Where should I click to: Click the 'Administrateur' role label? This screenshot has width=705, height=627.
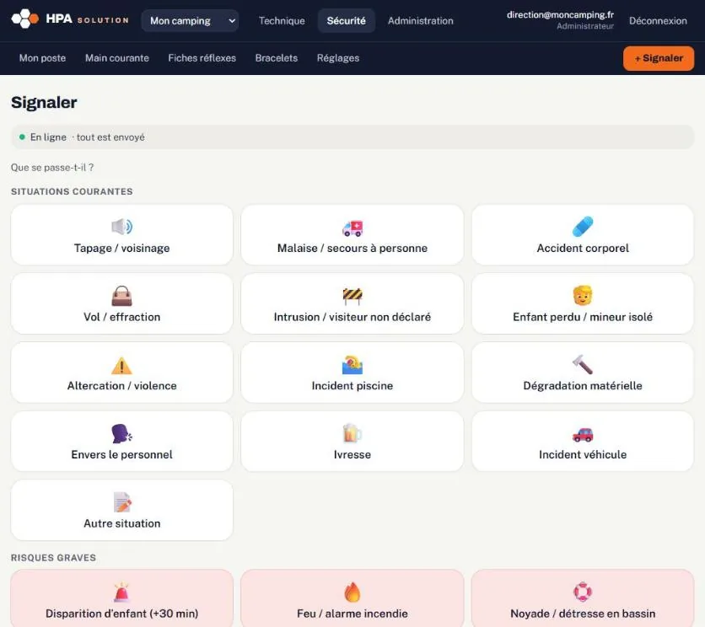(x=585, y=26)
